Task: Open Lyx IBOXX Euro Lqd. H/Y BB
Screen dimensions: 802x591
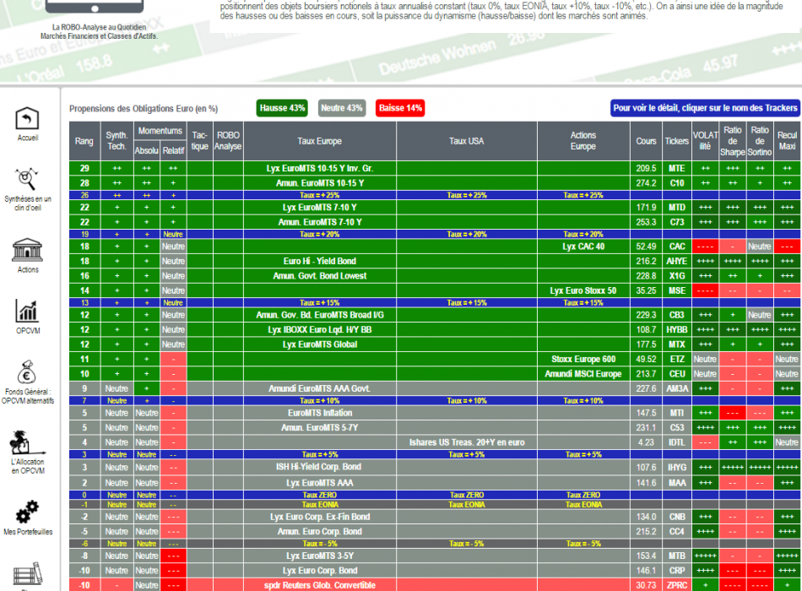Action: [320, 329]
